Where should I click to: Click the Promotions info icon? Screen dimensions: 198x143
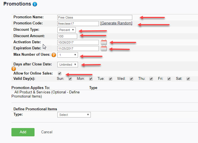tap(35, 4)
